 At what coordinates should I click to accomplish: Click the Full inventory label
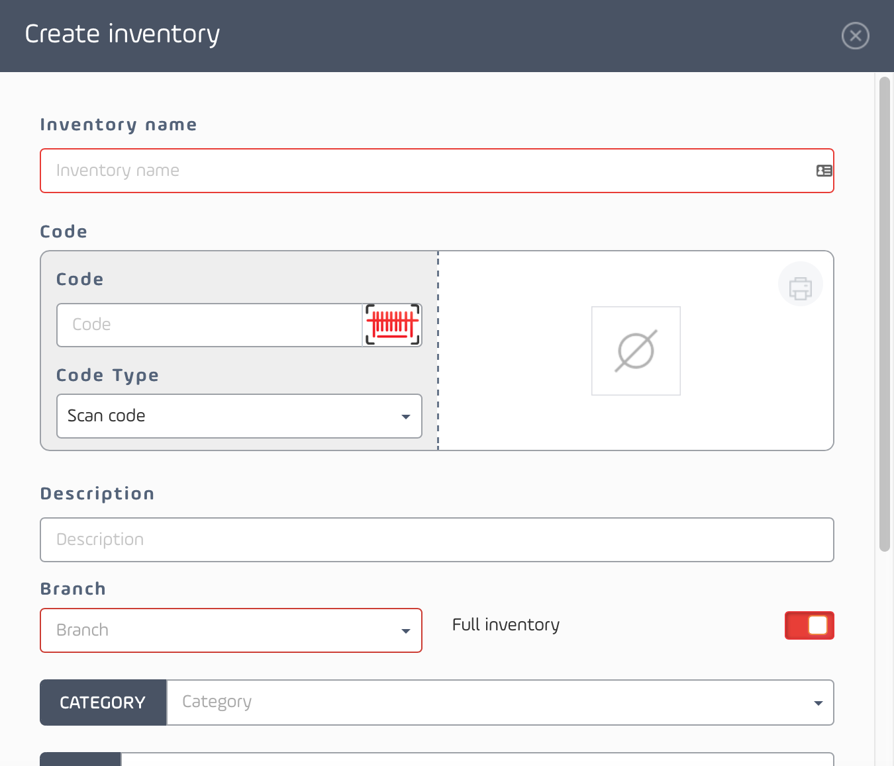coord(506,625)
